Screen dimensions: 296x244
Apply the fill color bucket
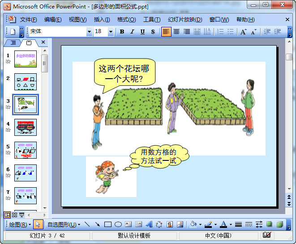tap(193, 224)
